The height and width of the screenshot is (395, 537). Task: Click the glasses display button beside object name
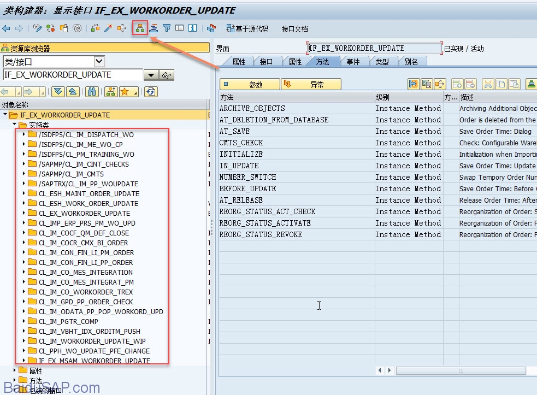pyautogui.click(x=167, y=75)
